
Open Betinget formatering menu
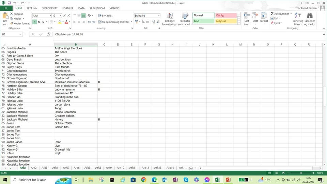tap(170, 19)
